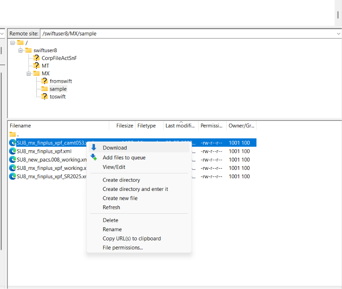342x289 pixels.
Task: Select the sample tree label
Action: [58, 89]
